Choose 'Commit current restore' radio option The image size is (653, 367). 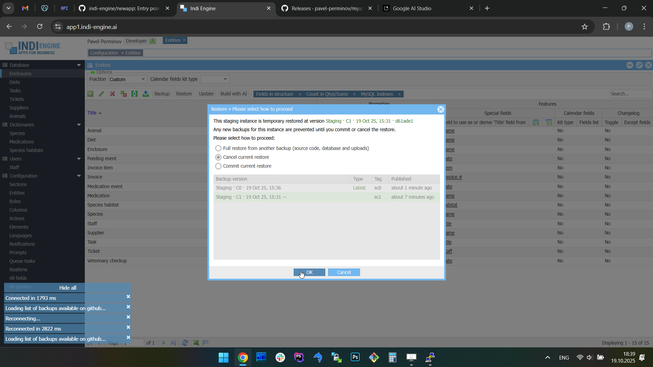[218, 166]
